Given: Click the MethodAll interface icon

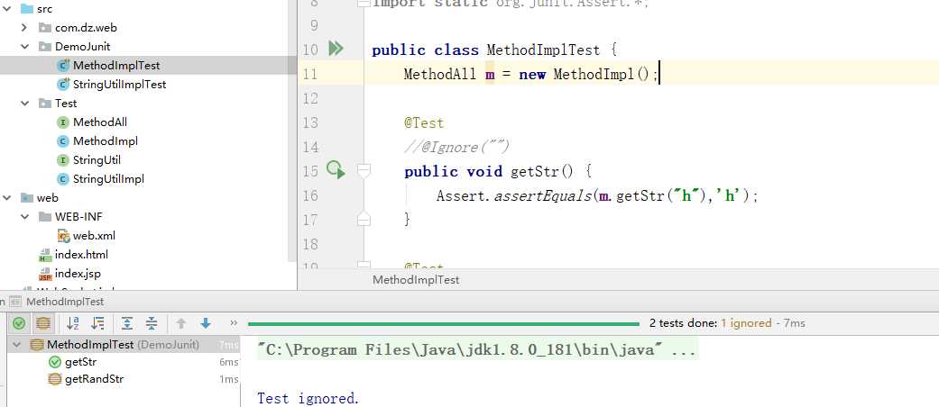Looking at the screenshot, I should pyautogui.click(x=63, y=122).
